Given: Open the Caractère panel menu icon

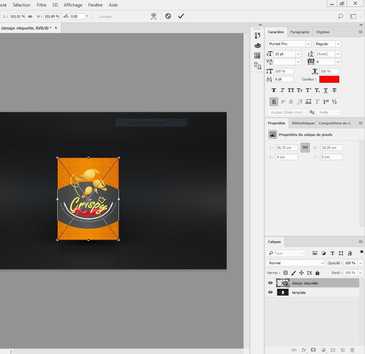Looking at the screenshot, I should click(x=361, y=32).
